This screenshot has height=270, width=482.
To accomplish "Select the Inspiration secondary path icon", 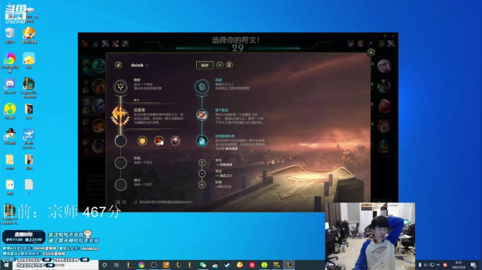I will click(x=202, y=87).
